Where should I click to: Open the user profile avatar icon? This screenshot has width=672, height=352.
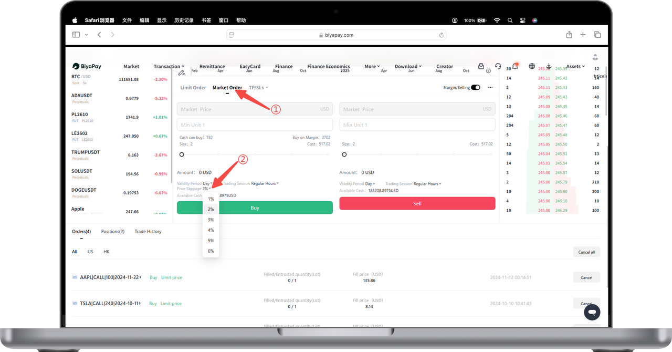click(595, 57)
